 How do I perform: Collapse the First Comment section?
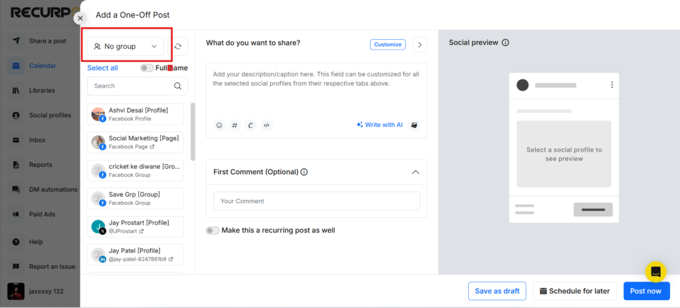coord(416,172)
